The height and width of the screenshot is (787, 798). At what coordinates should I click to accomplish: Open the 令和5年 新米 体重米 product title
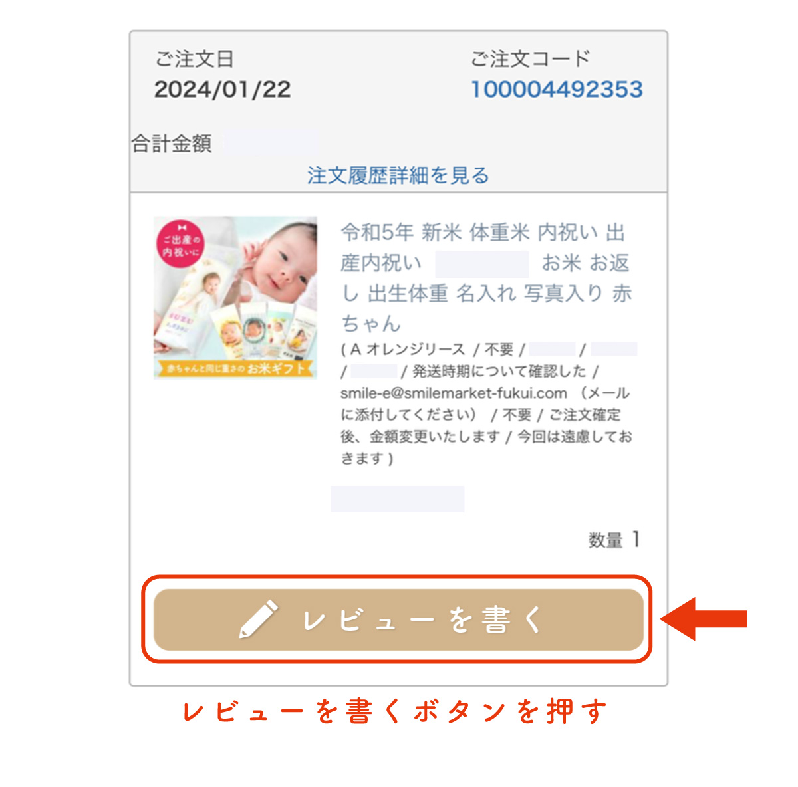pos(486,278)
